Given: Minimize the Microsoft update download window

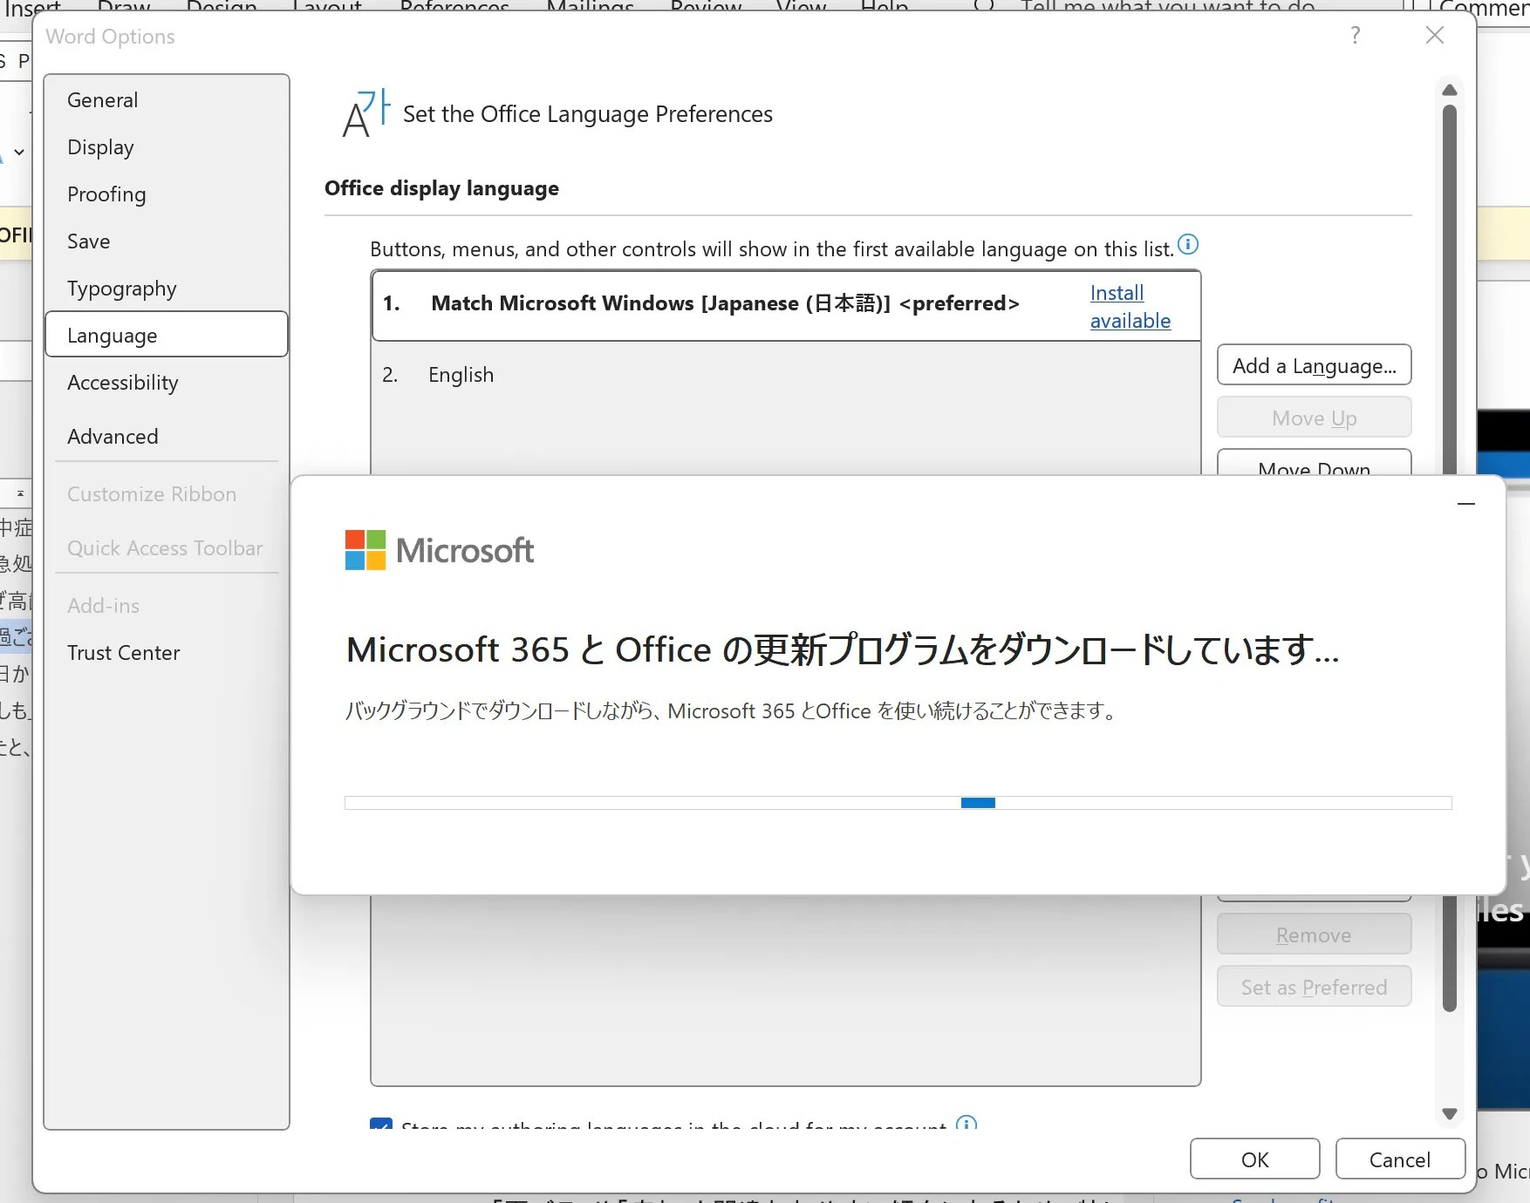Looking at the screenshot, I should [1466, 504].
